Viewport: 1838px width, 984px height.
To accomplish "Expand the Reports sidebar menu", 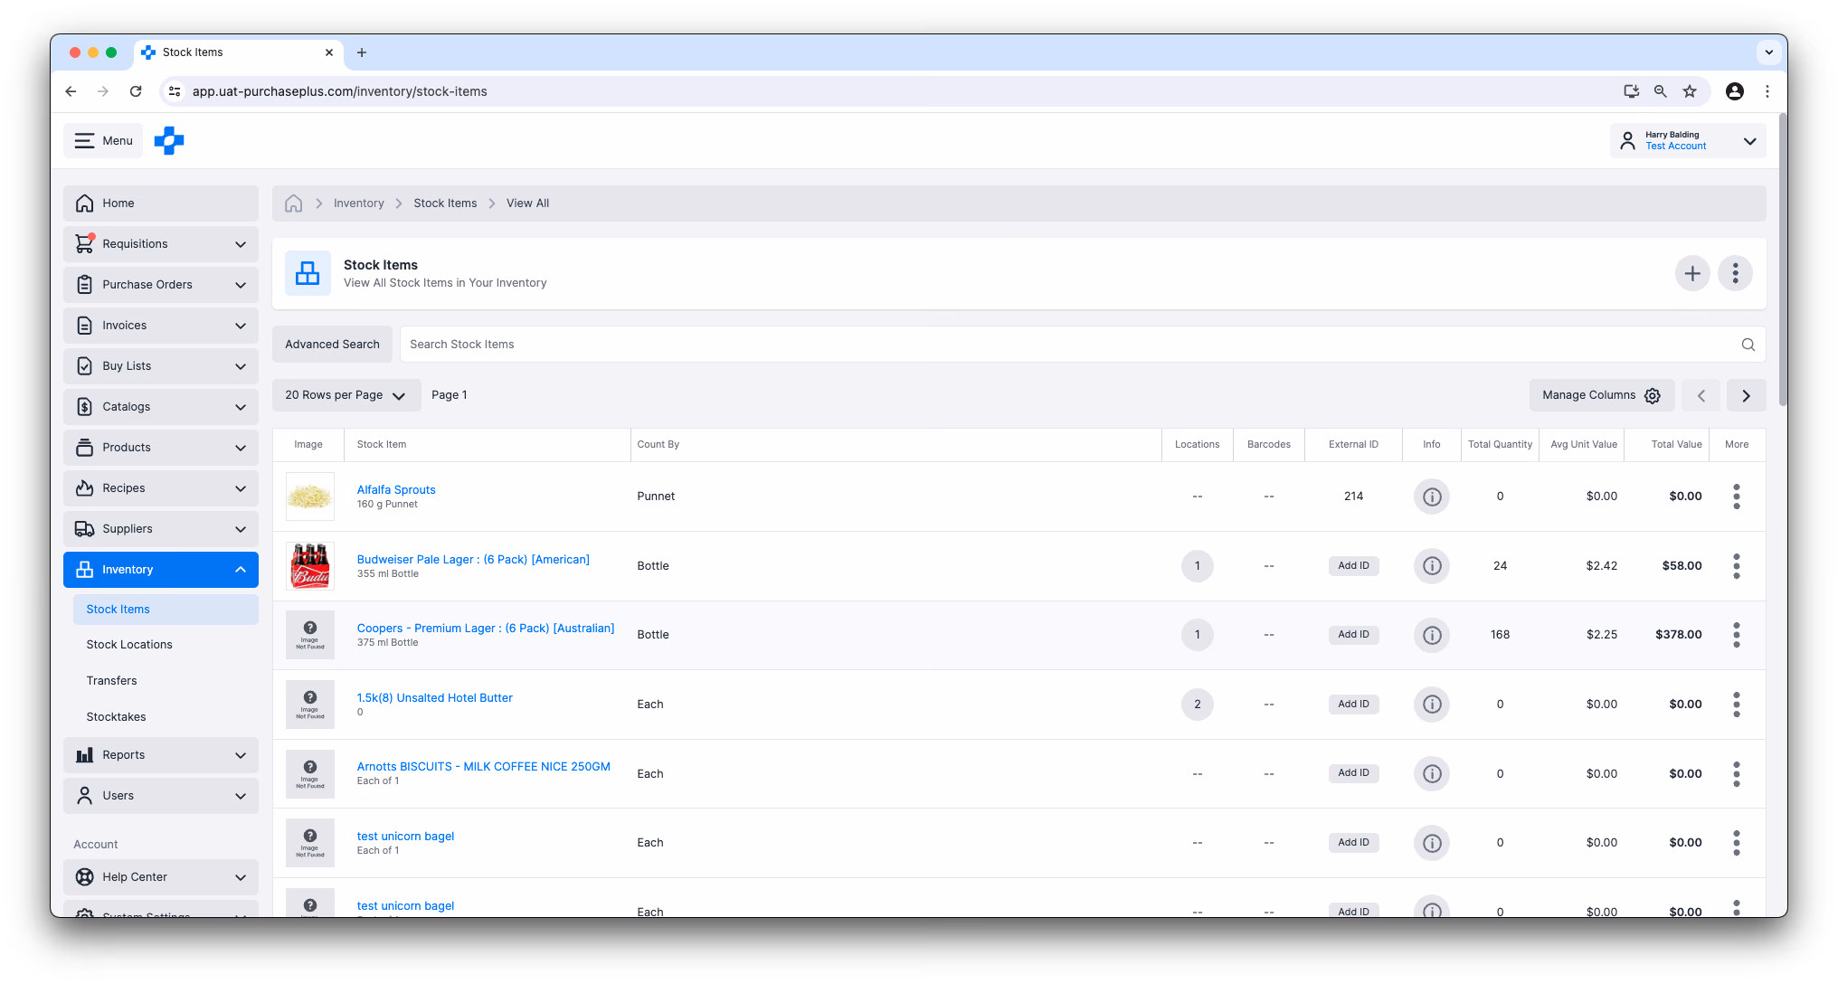I will 161,755.
